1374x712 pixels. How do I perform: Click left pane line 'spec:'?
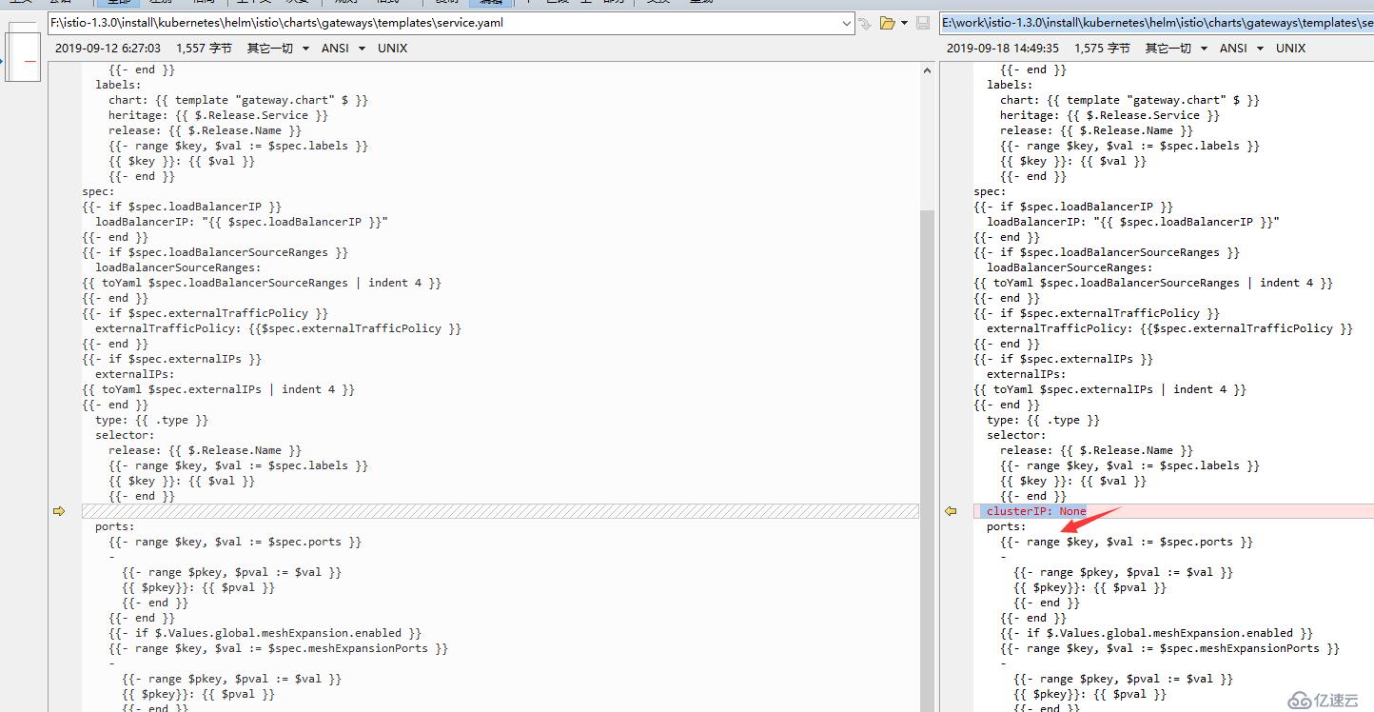(x=98, y=191)
